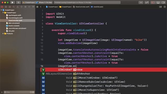Image resolution: width=167 pixels, height=94 pixels.
Task: Click the addSubview method call
Action: click(73, 43)
